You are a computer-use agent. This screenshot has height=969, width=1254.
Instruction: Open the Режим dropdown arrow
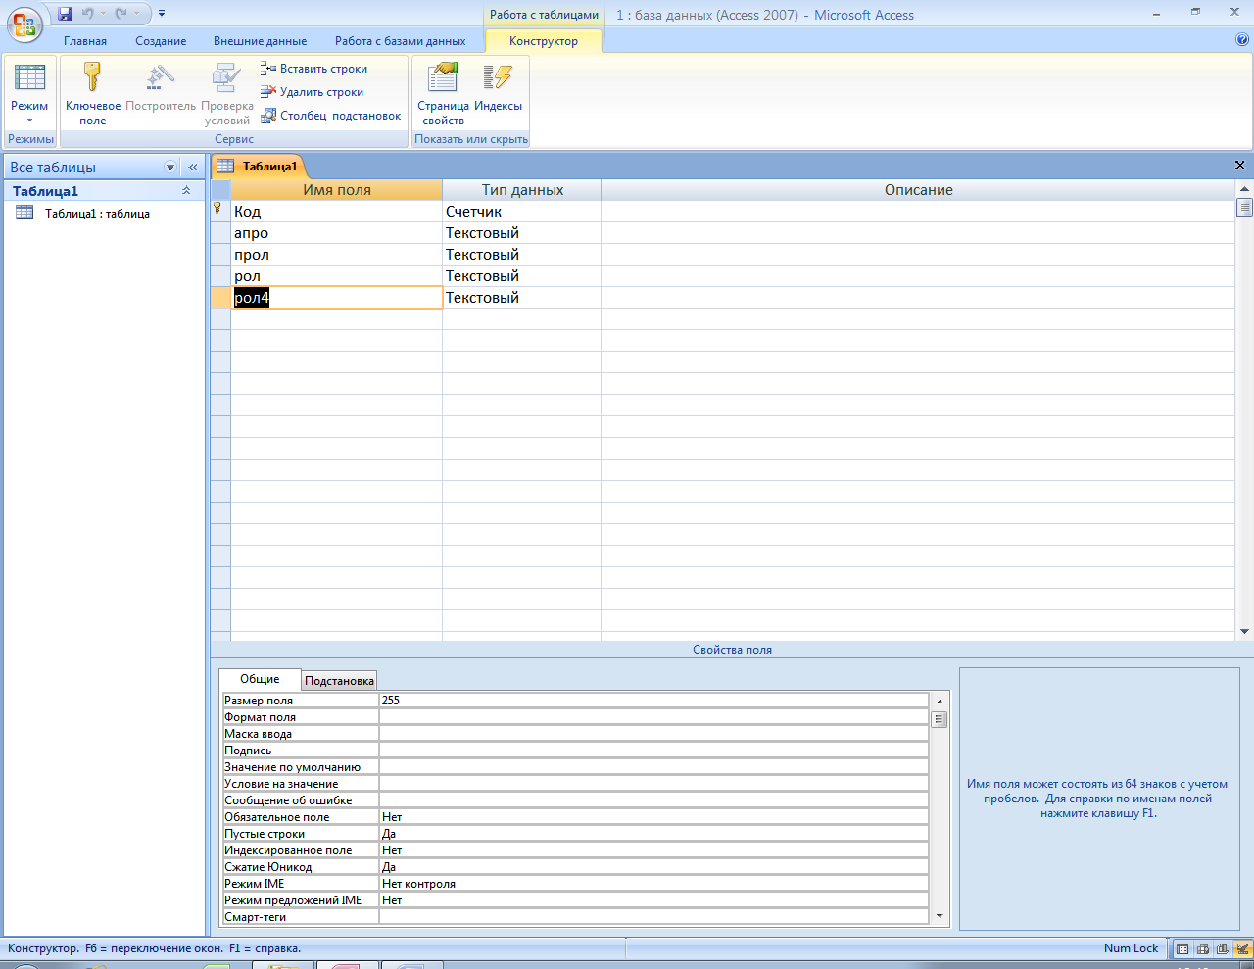tap(29, 121)
